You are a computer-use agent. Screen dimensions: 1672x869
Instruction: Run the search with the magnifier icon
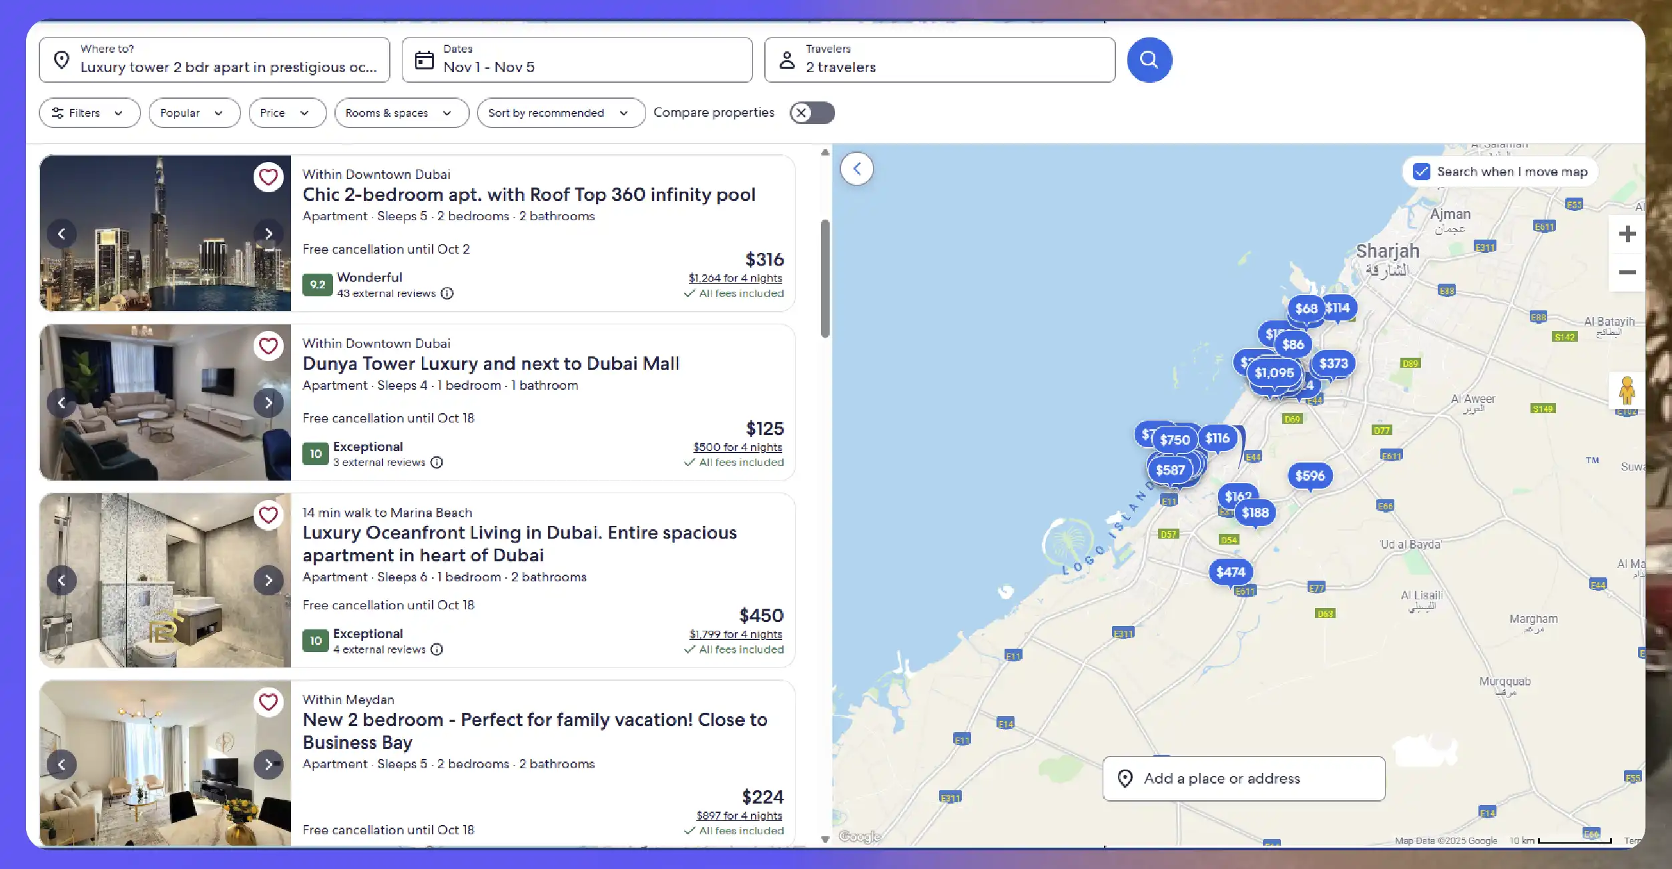coord(1149,59)
